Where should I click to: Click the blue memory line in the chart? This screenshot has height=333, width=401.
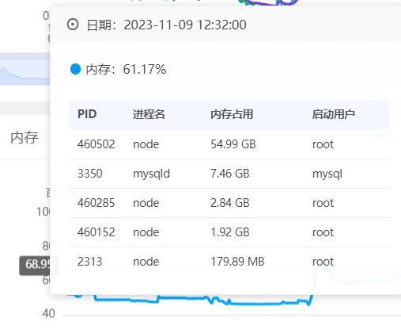[184, 299]
